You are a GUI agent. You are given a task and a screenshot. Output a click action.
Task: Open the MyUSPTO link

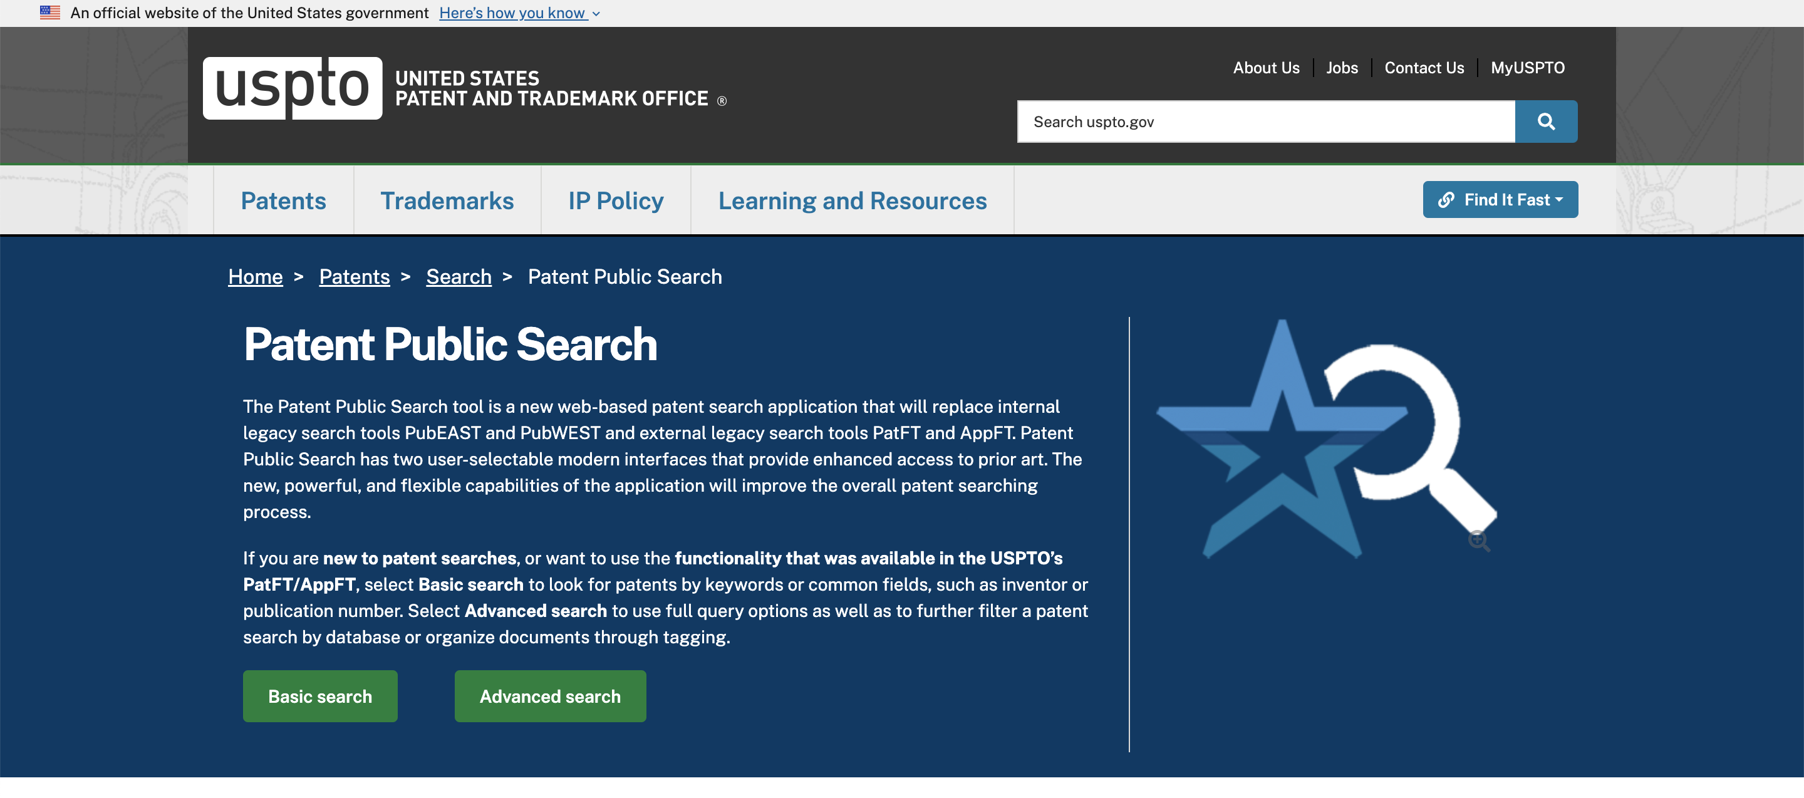pos(1527,68)
